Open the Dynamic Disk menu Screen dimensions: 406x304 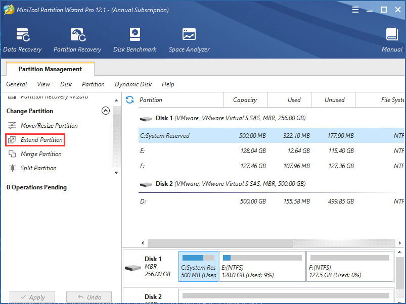(133, 84)
